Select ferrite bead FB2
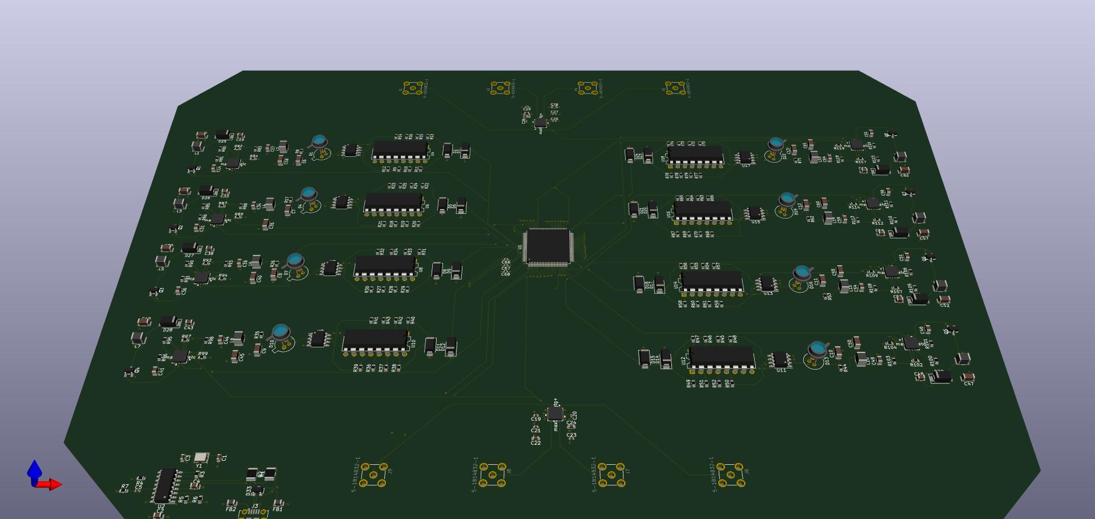 [x=231, y=502]
